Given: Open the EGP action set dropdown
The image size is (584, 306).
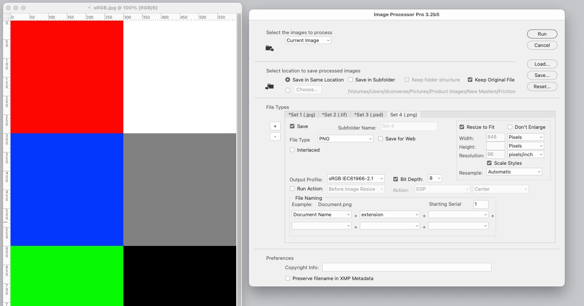Looking at the screenshot, I should coord(443,189).
